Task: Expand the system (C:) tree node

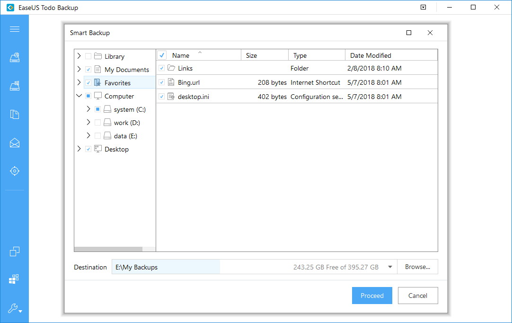Action: pyautogui.click(x=88, y=109)
